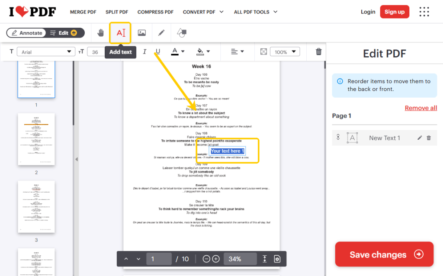
Task: Expand the CONVERT PDF menu
Action: (x=203, y=12)
